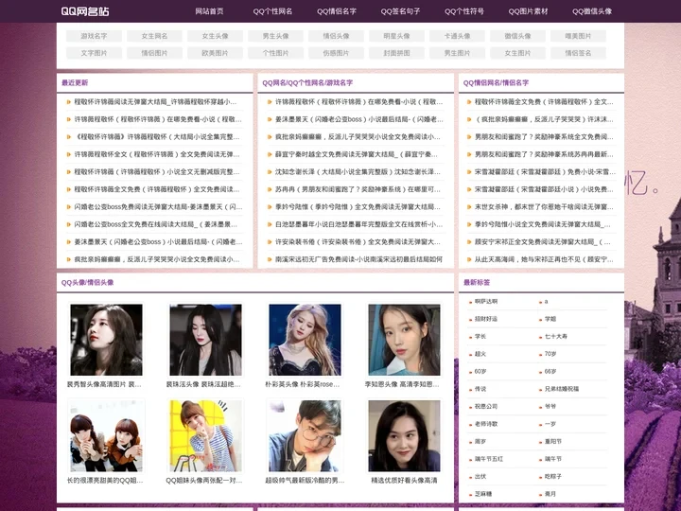Viewport: 681px width, 511px height.
Task: Select the 情侣签名 category tag
Action: point(579,53)
